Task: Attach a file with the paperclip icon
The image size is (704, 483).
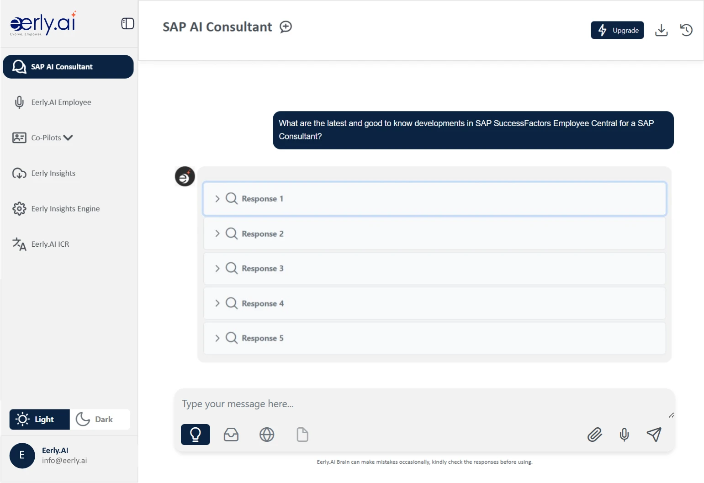Action: click(594, 435)
